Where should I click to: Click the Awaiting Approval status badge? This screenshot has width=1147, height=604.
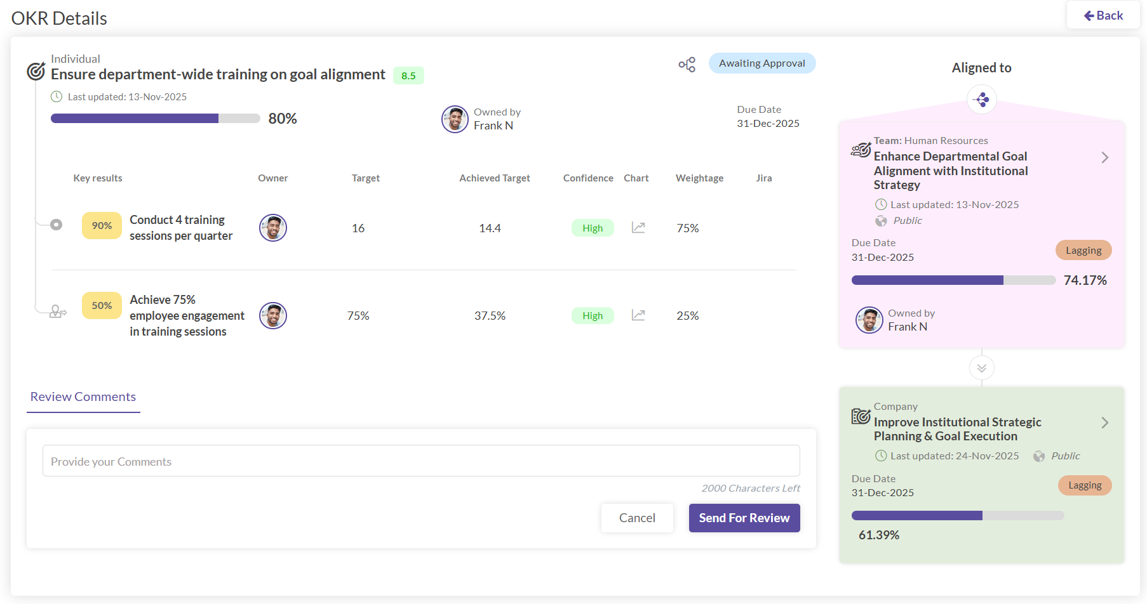tap(761, 63)
